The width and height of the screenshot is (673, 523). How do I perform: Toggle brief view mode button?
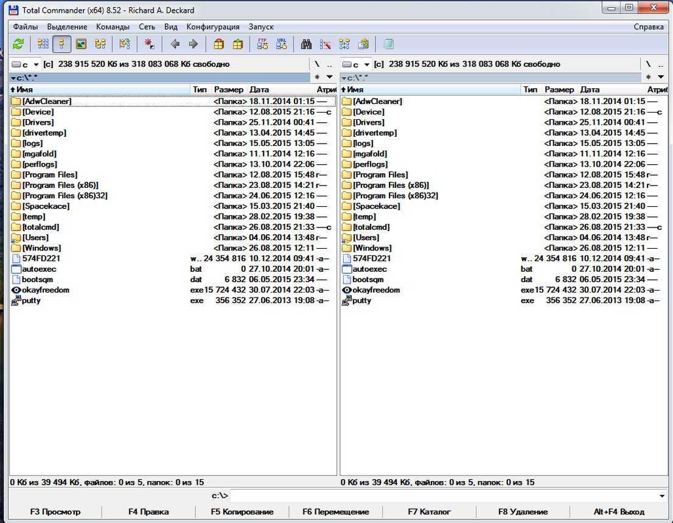point(43,44)
